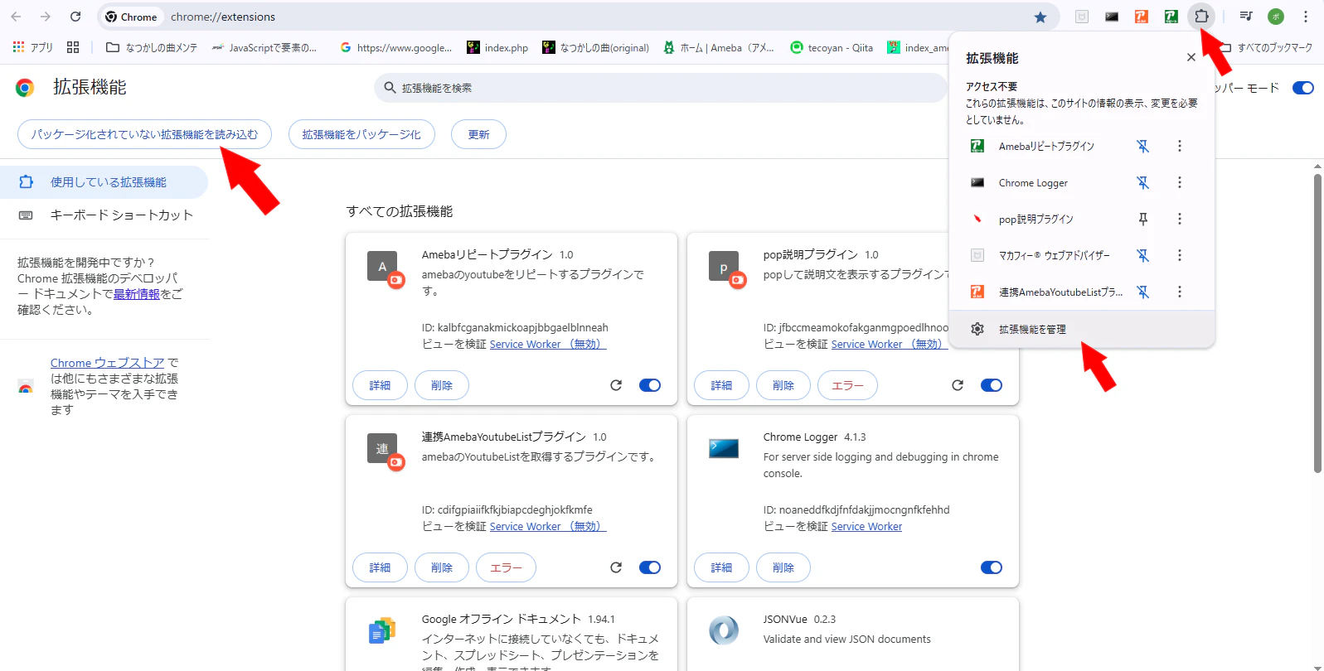Disable the Amebaリピートプラグイン card toggle
This screenshot has width=1324, height=671.
650,385
